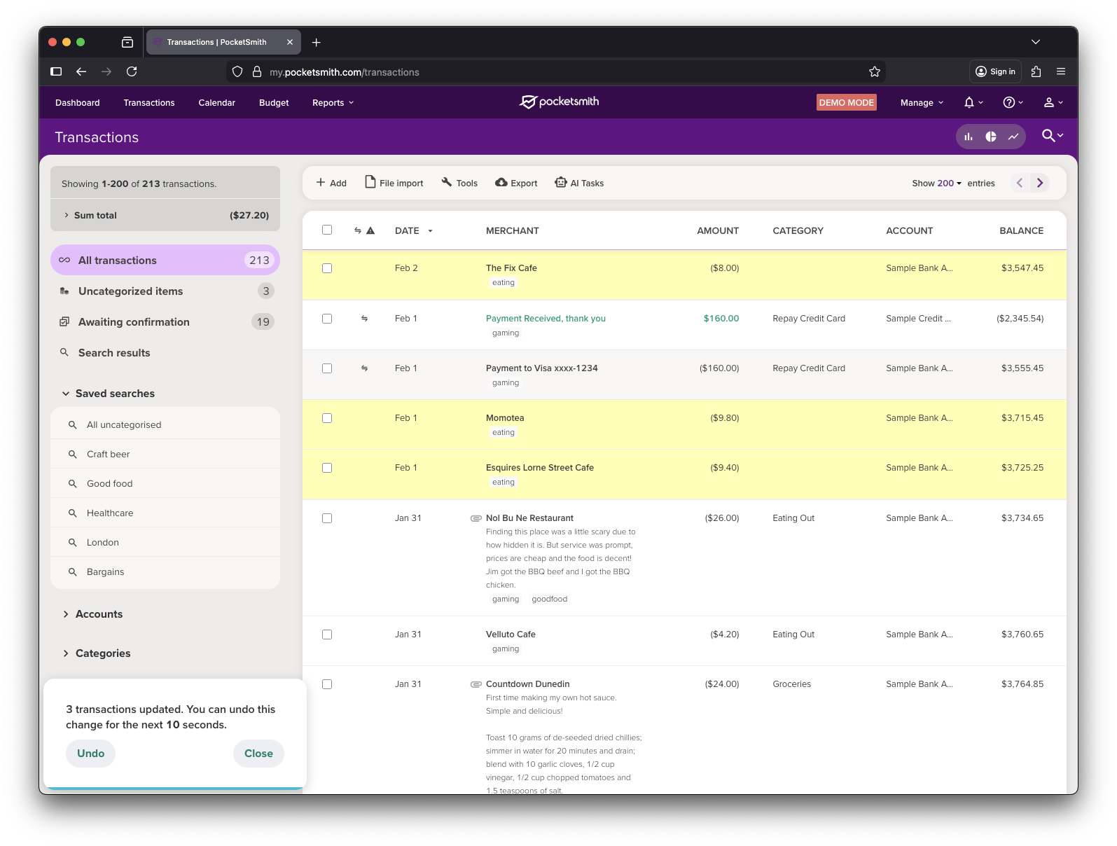Select the Momotea transaction checkbox
This screenshot has width=1117, height=846.
pos(327,418)
